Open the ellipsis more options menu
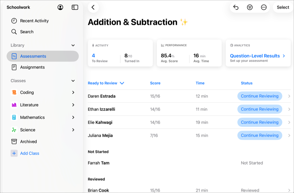 pyautogui.click(x=264, y=7)
